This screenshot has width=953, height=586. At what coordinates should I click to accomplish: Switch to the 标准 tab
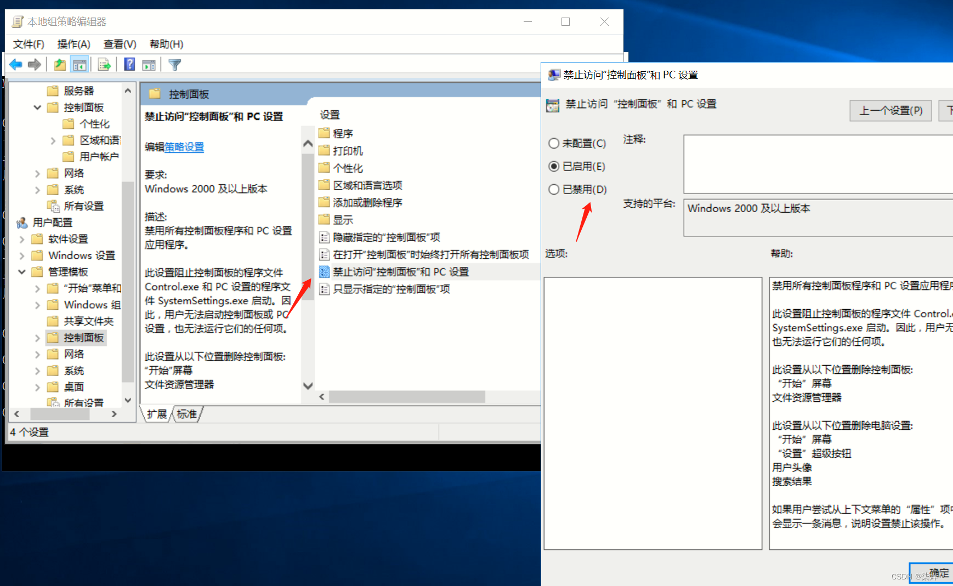[x=187, y=414]
